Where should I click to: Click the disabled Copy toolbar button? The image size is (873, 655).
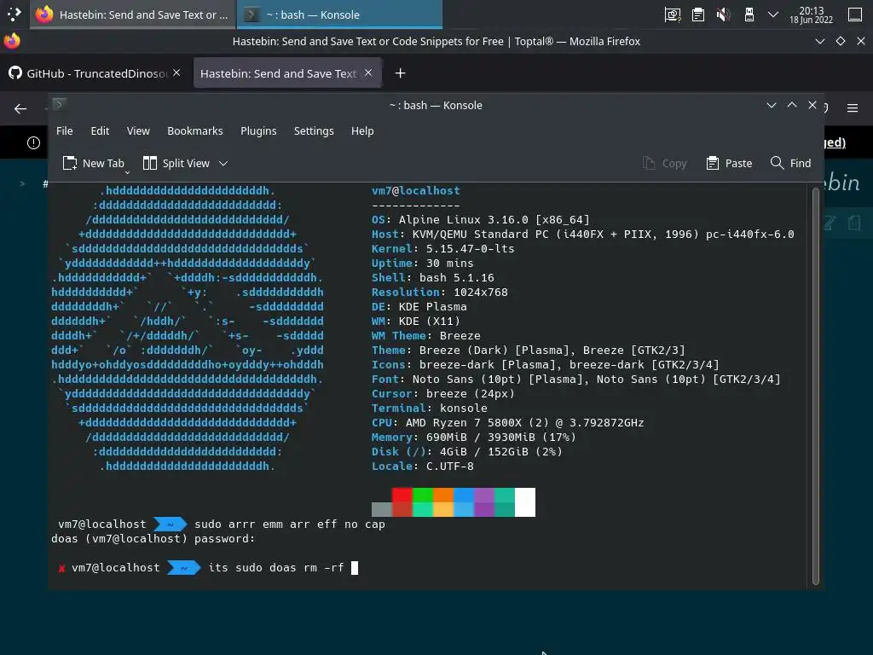click(664, 163)
